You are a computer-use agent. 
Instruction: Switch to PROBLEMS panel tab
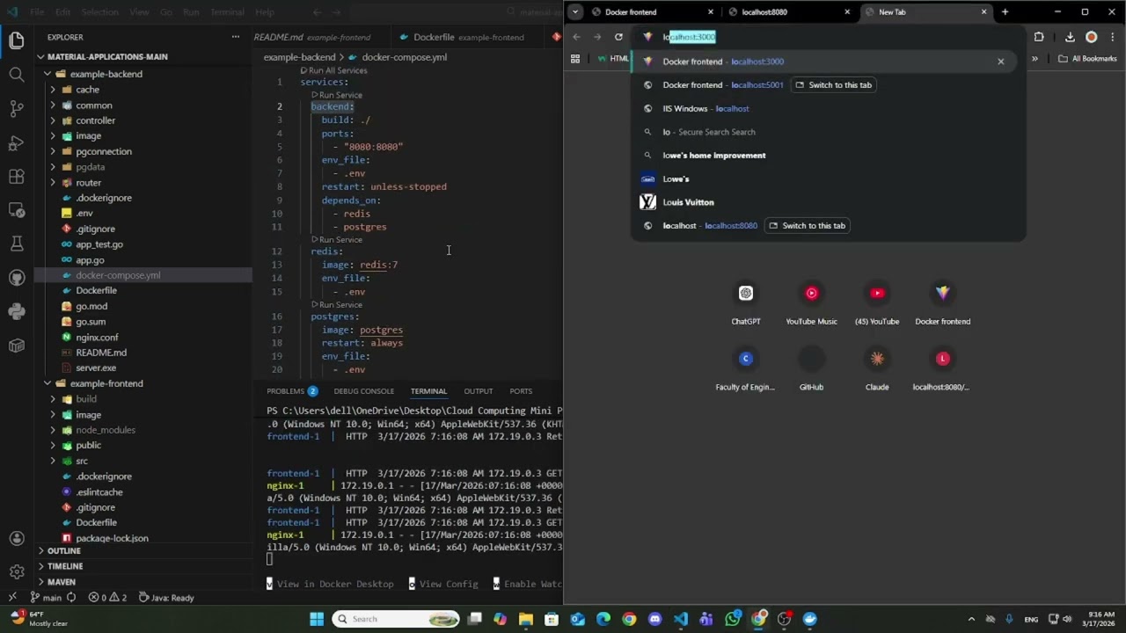[x=286, y=391]
